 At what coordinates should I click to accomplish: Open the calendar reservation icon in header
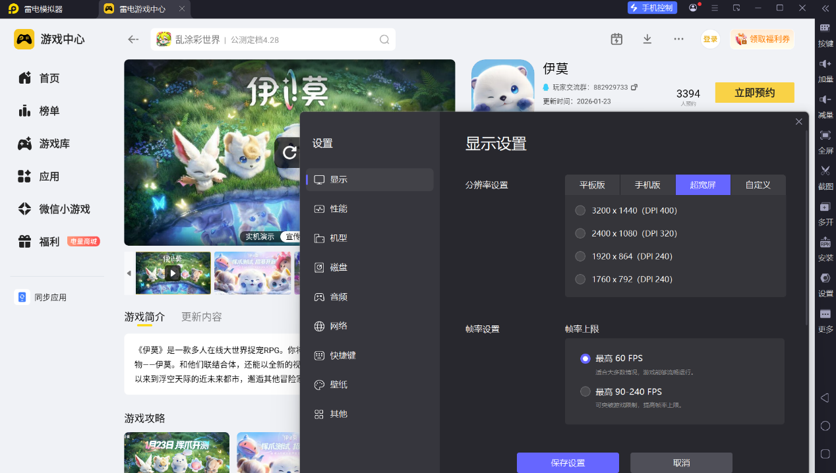[616, 39]
